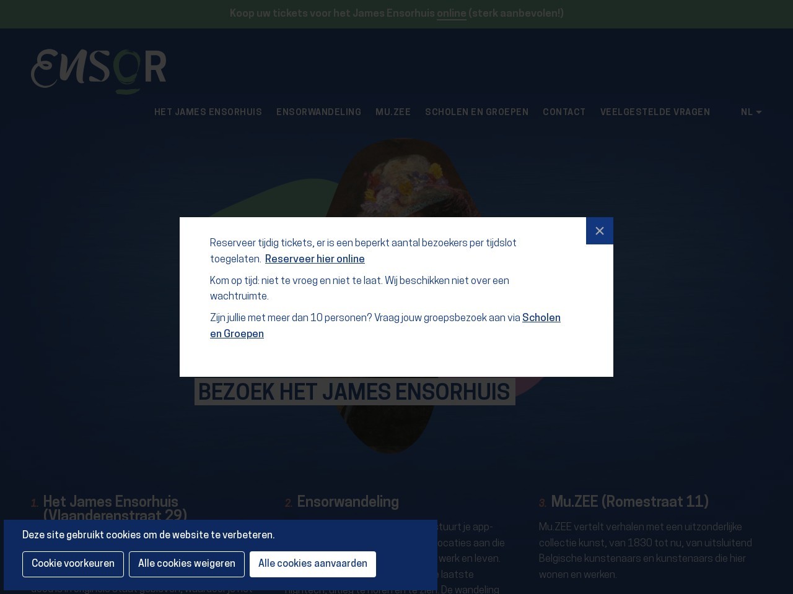793x594 pixels.
Task: Accept with Alle cookies aanvaarden
Action: 313,564
